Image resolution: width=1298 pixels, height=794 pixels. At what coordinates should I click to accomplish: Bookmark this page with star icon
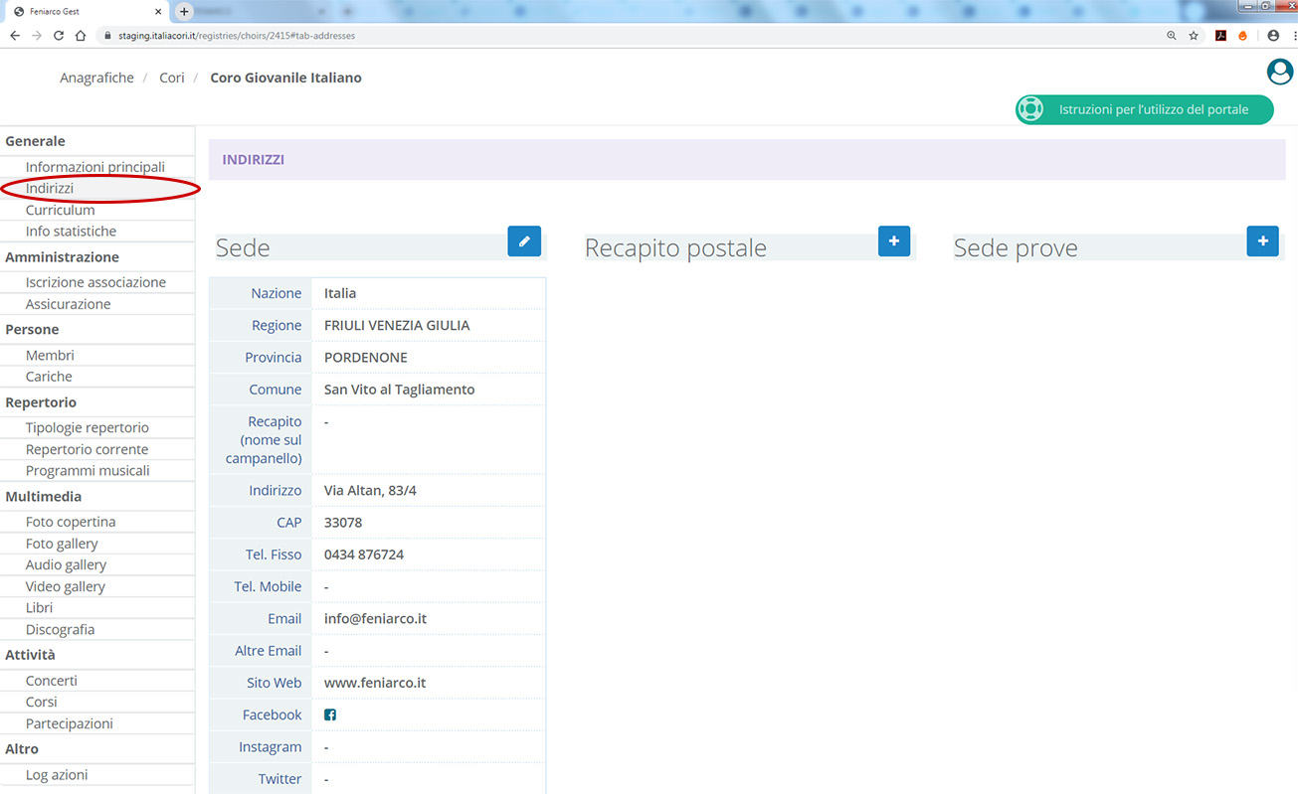point(1194,36)
